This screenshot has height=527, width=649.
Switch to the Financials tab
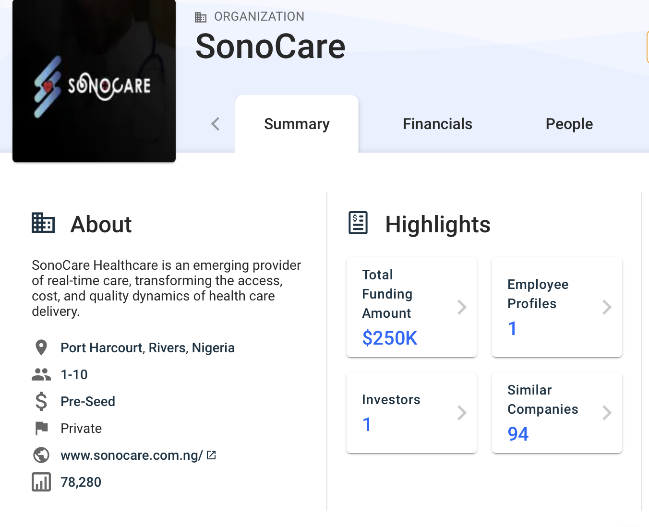(x=437, y=124)
